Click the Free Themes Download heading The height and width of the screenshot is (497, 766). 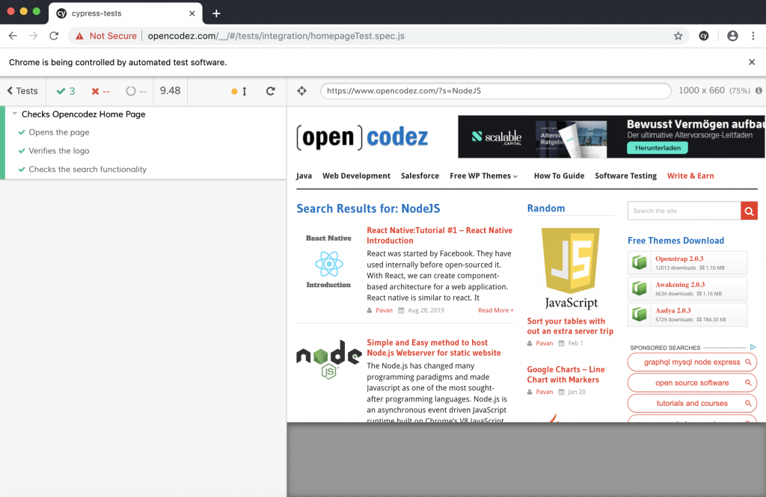pos(675,241)
